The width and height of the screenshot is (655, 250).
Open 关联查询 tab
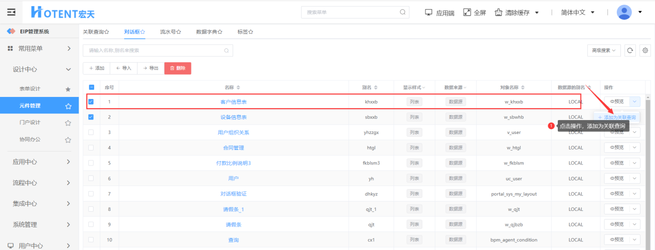coord(96,32)
